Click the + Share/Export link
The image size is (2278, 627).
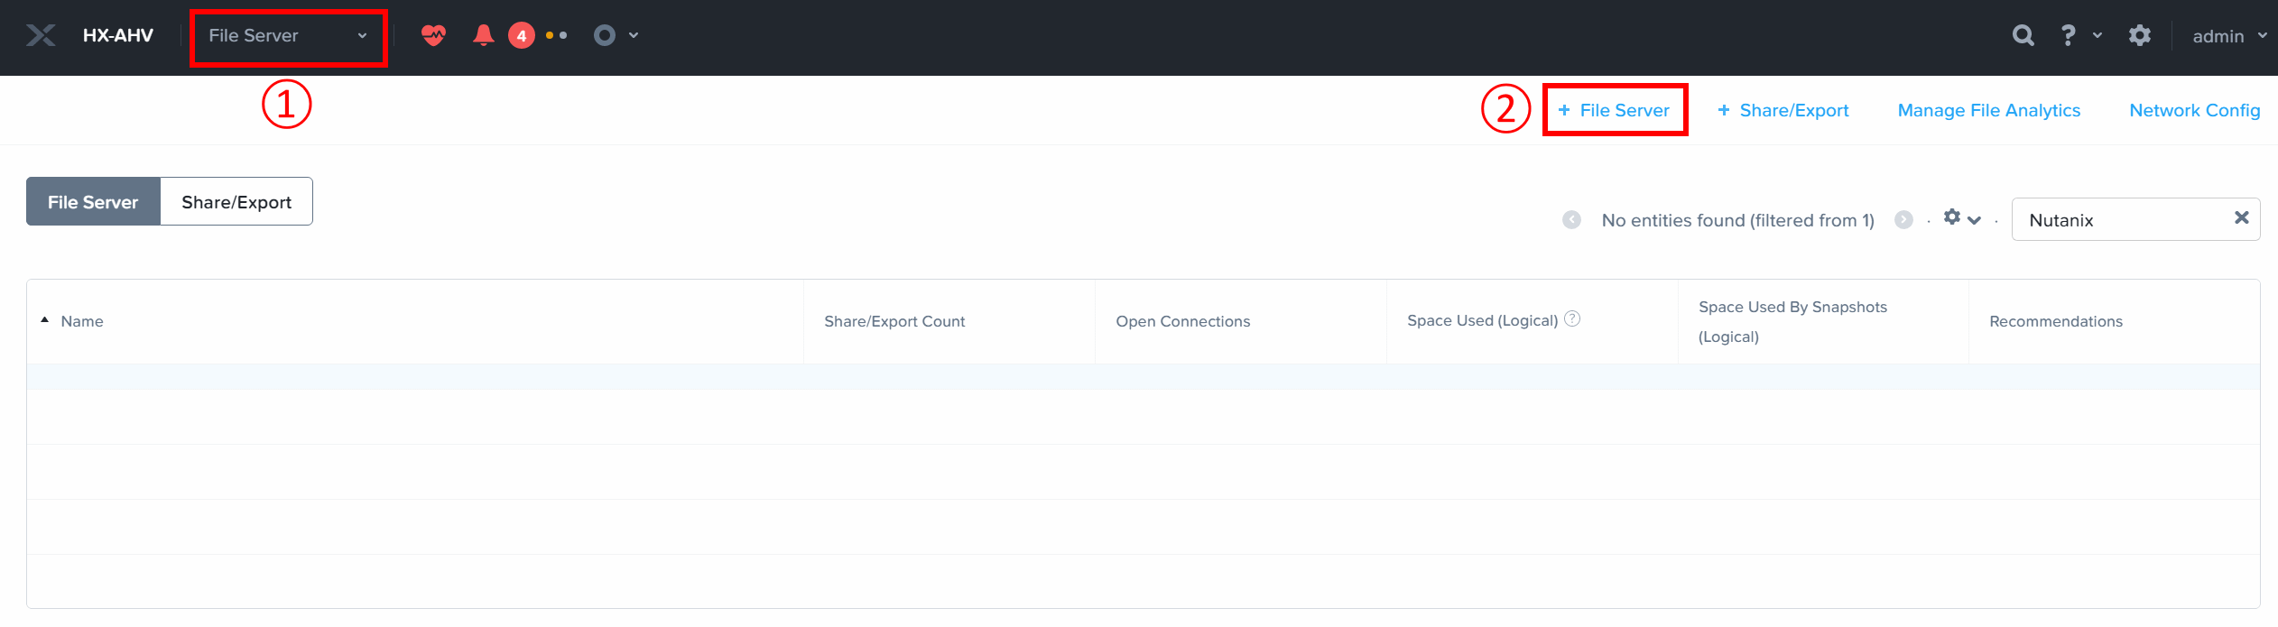1783,110
